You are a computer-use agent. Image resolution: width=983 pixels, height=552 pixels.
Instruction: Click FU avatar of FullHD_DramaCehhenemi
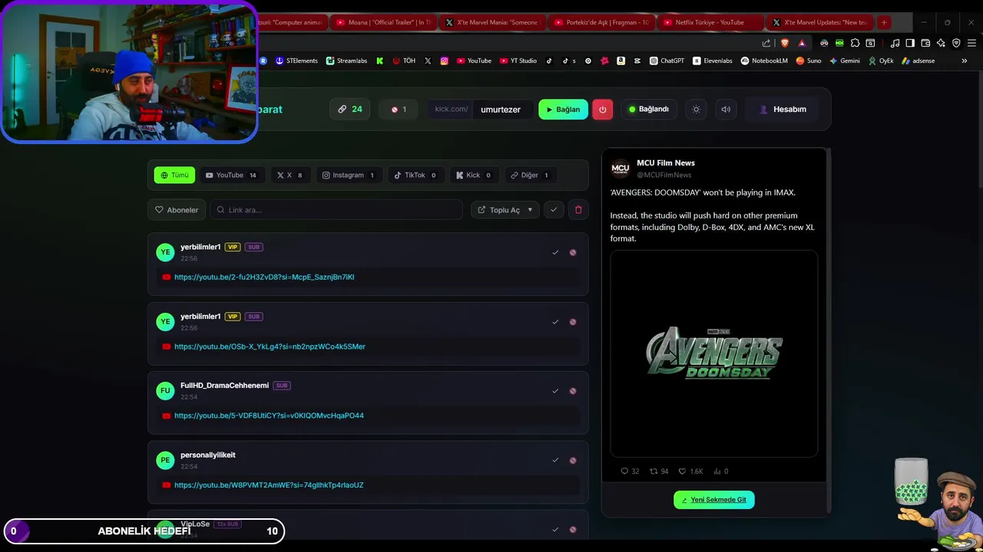[x=165, y=391]
